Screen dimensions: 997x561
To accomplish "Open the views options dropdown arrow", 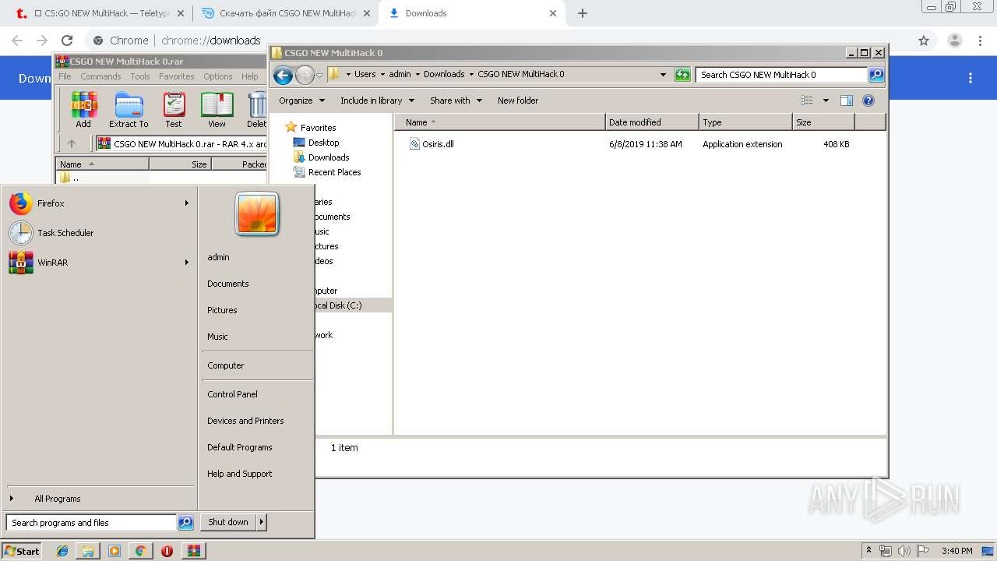I will pos(826,101).
